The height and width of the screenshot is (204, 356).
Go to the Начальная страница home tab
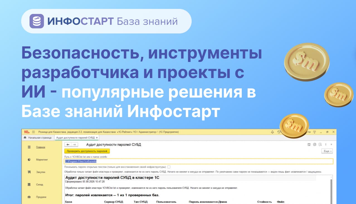pyautogui.click(x=38, y=138)
